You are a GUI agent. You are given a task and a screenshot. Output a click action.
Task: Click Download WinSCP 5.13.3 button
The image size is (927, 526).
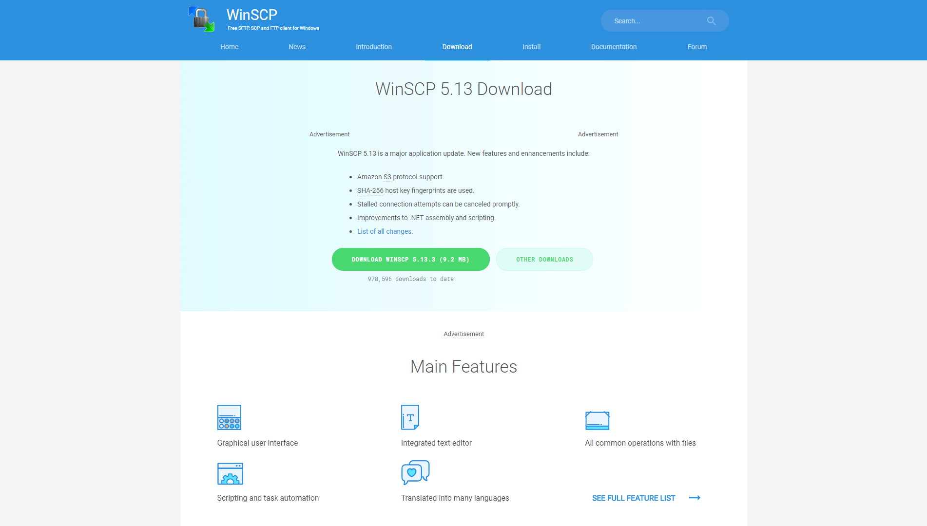(x=410, y=260)
